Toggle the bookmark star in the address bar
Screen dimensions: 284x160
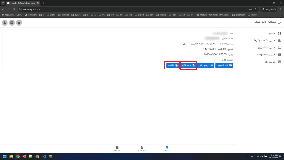pos(255,9)
